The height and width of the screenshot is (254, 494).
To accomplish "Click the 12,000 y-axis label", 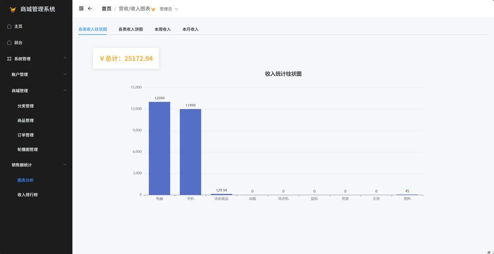I will coord(136,109).
